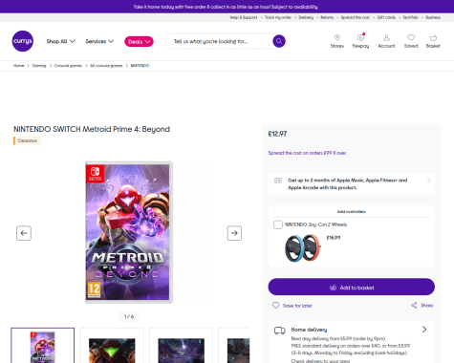Click the 1 / 6 image counter

click(x=129, y=316)
